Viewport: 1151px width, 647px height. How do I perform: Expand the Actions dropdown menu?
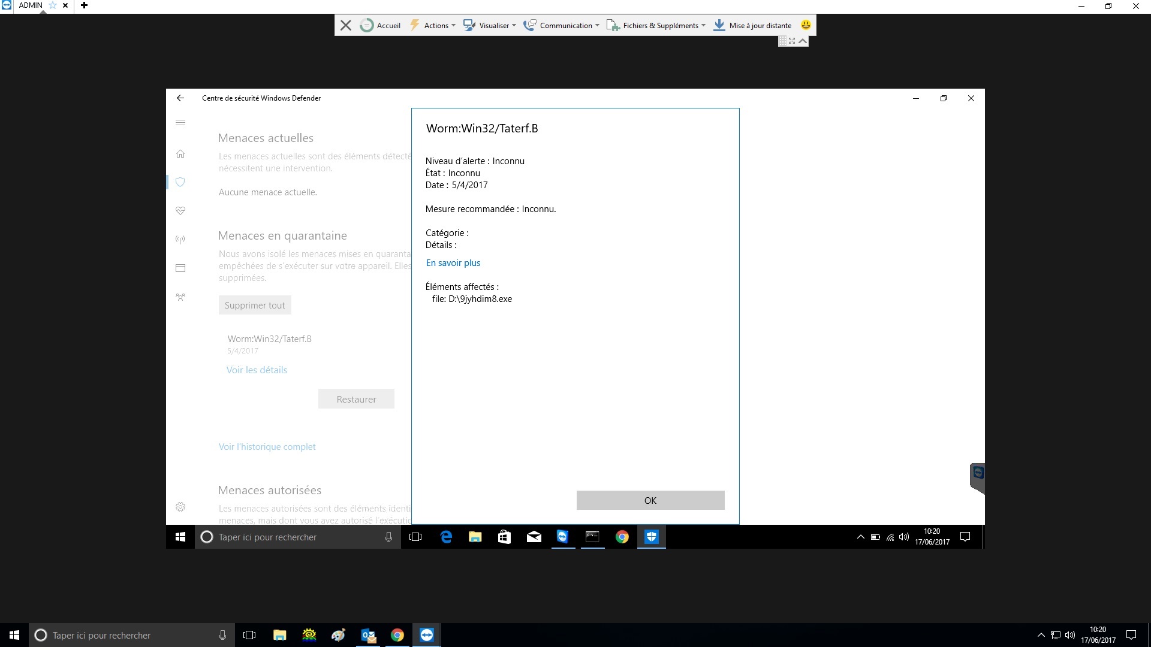pyautogui.click(x=432, y=25)
